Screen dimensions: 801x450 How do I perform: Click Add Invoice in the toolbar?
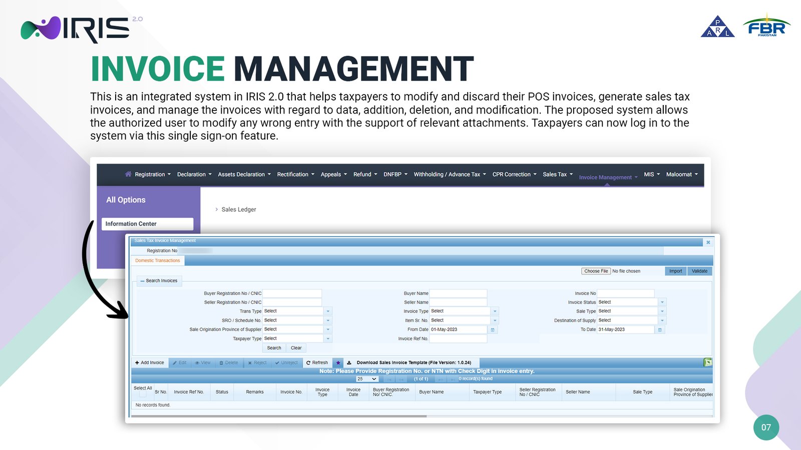coord(150,363)
